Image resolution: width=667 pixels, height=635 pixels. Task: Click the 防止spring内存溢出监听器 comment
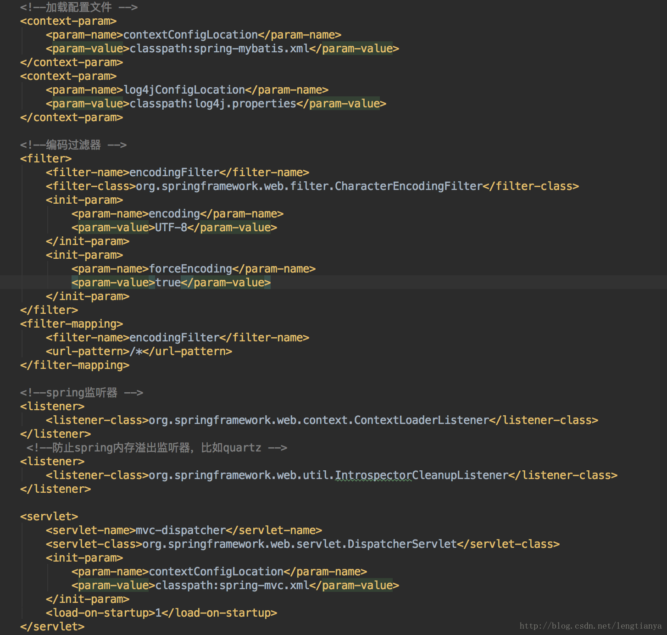(x=157, y=448)
